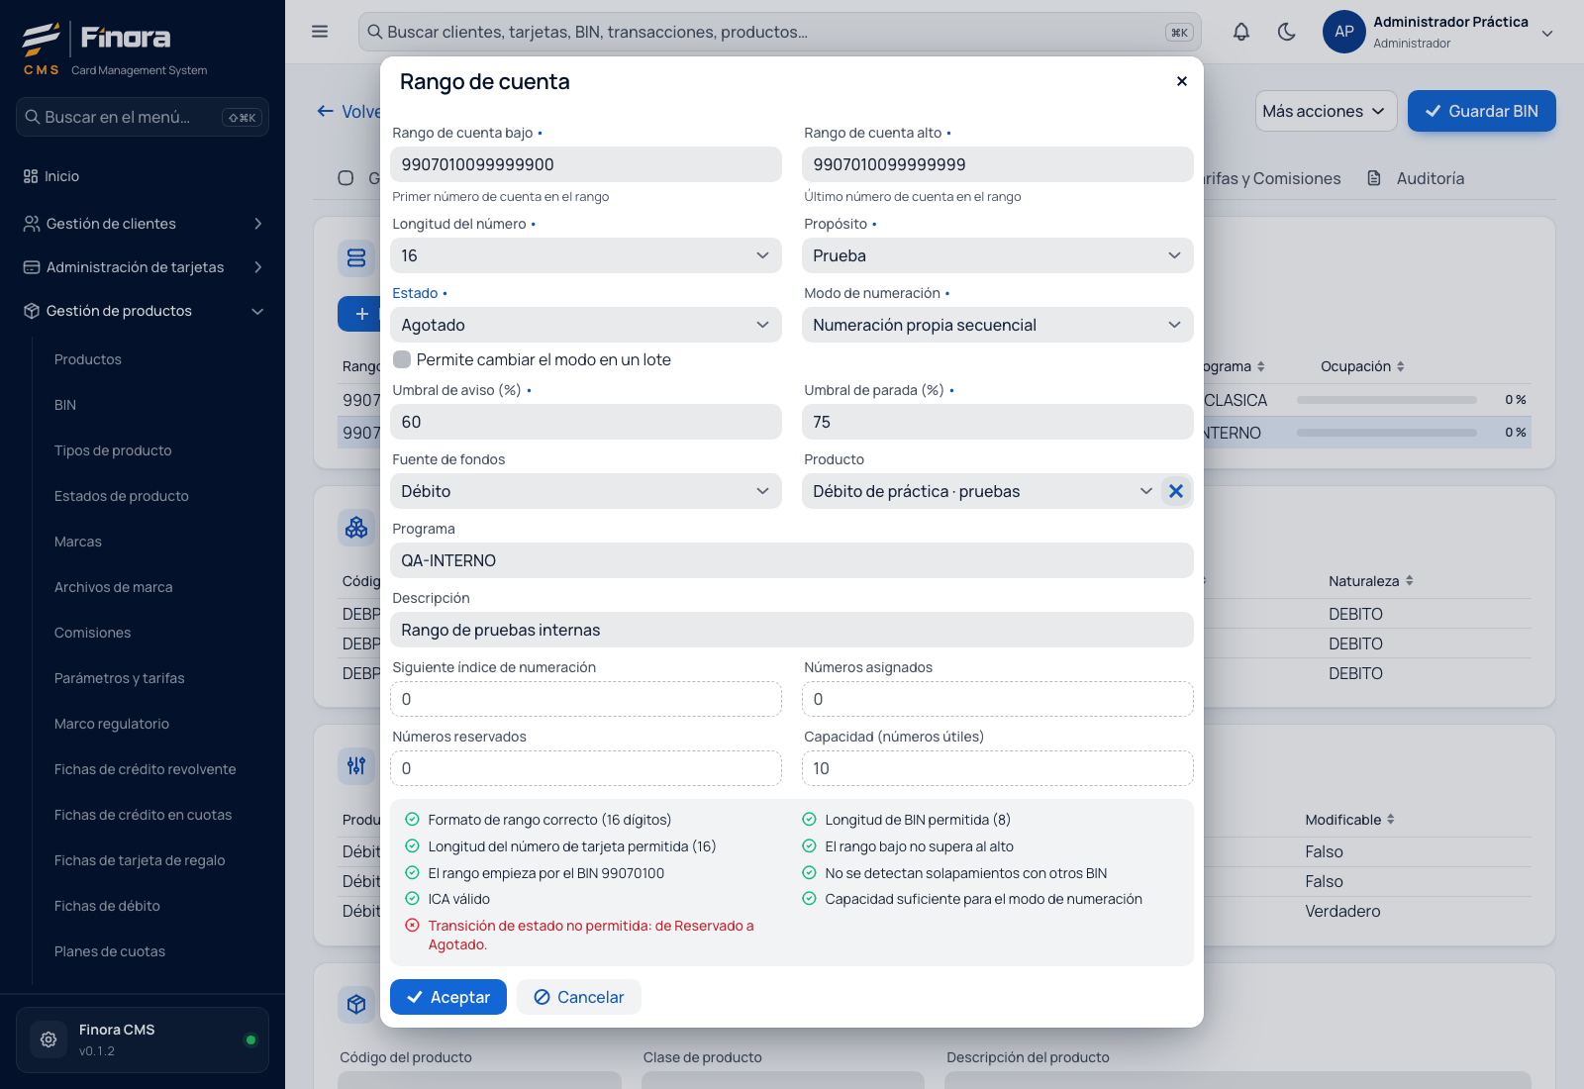Image resolution: width=1584 pixels, height=1089 pixels.
Task: Click the Inicio dashboard icon
Action: click(x=31, y=176)
